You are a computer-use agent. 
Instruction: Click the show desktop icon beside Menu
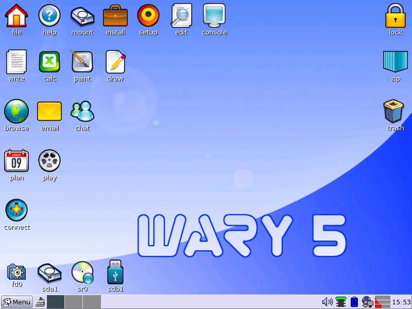click(40, 302)
